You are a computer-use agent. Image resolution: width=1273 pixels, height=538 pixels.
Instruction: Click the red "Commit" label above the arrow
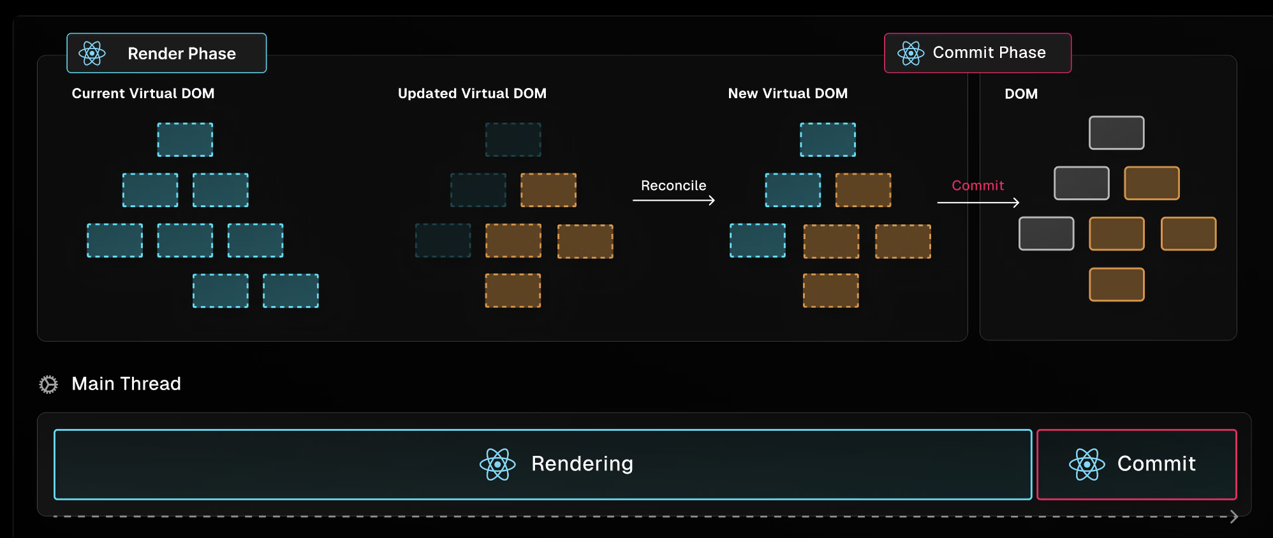coord(978,185)
